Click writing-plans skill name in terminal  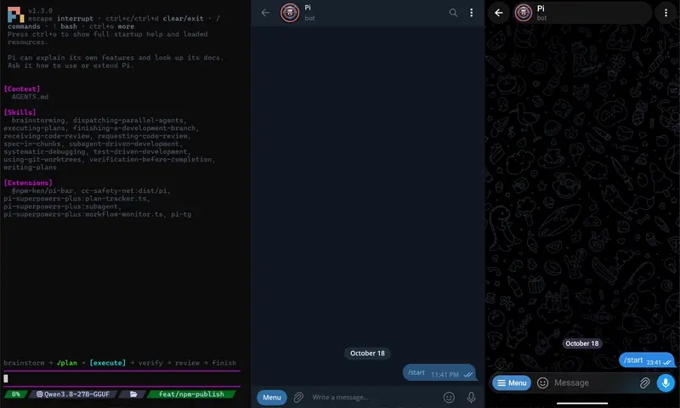tap(30, 167)
